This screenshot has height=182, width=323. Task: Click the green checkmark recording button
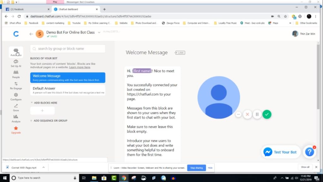click(x=267, y=114)
